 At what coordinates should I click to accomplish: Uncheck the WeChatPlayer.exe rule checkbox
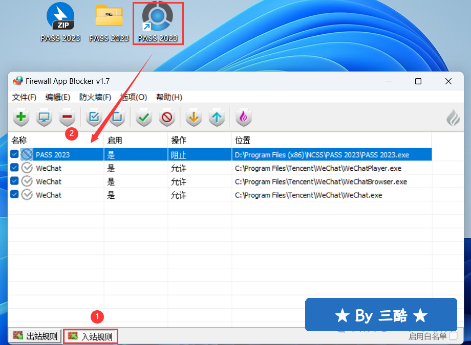click(x=14, y=168)
